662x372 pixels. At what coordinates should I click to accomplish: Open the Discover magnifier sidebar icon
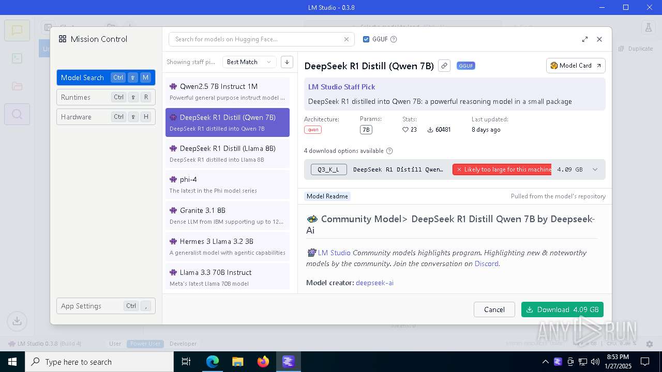tap(17, 114)
